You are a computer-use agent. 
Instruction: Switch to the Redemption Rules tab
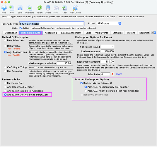[30, 33]
